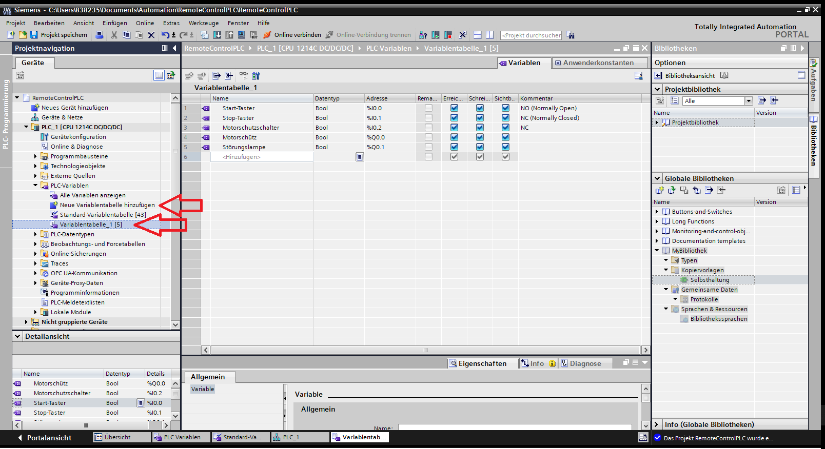
Task: Open the Info inspector tab
Action: pyautogui.click(x=538, y=363)
